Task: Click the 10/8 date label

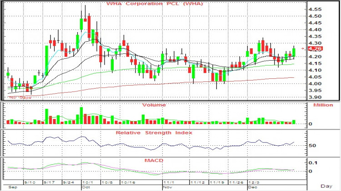Action: [107, 182]
